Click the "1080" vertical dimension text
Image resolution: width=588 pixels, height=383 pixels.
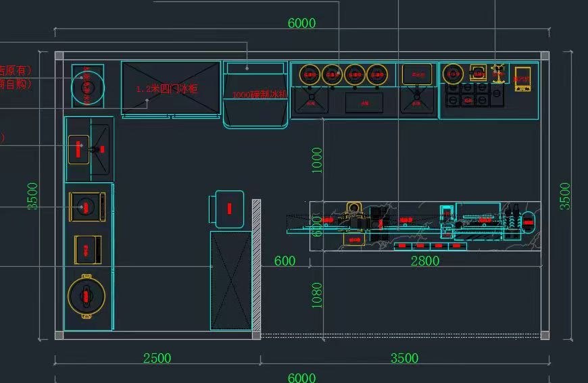pyautogui.click(x=317, y=295)
